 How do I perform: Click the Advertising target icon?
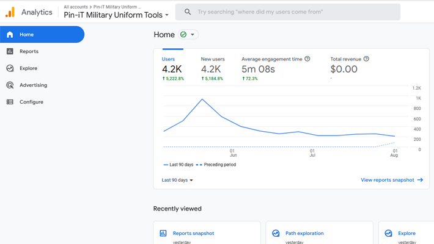(10, 85)
